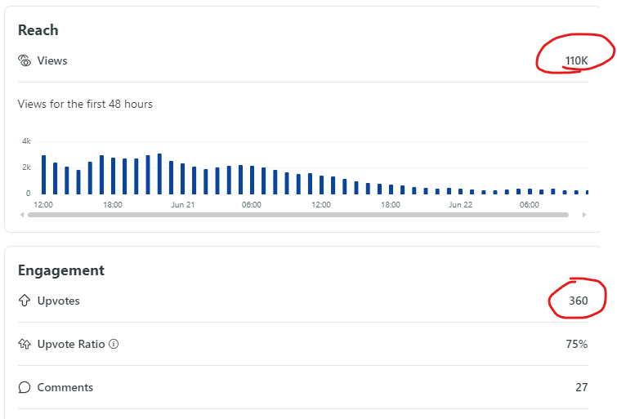This screenshot has height=419, width=617.
Task: Click the 75% upvote ratio value
Action: point(577,344)
